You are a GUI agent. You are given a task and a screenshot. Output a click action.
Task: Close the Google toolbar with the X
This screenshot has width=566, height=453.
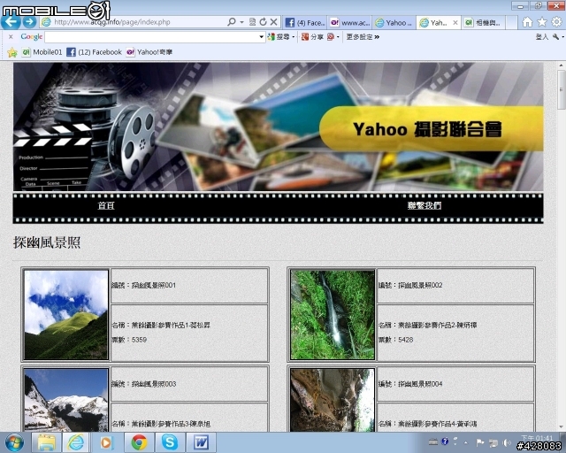pyautogui.click(x=11, y=37)
